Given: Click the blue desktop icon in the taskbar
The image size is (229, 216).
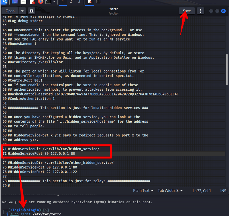Looking at the screenshot, I should pyautogui.click(x=15, y=2).
